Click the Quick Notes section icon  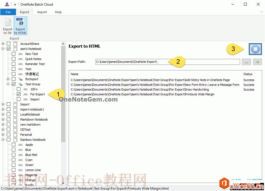point(20,59)
